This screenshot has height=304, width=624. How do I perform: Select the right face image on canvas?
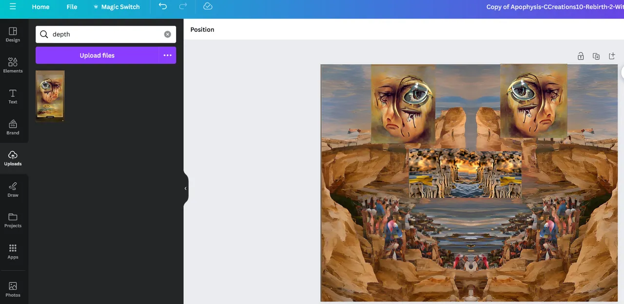pyautogui.click(x=534, y=101)
